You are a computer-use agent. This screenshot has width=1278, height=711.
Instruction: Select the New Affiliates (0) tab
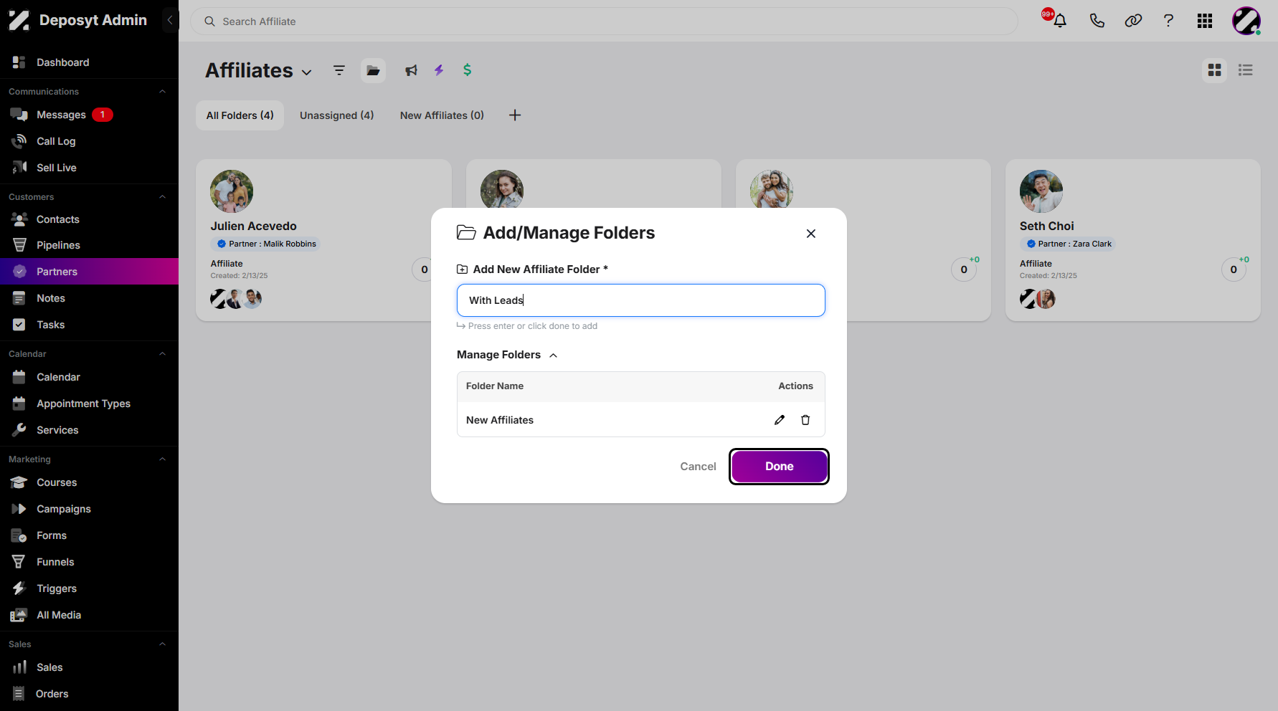[x=442, y=115]
